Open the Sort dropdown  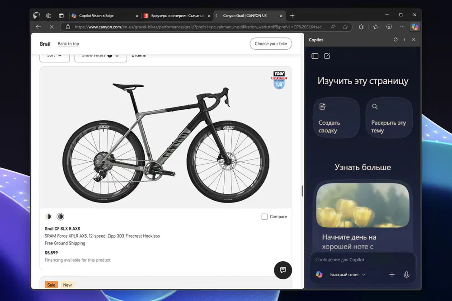[55, 57]
